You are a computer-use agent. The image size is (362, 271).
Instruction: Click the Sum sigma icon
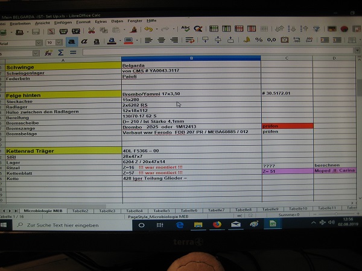click(60, 52)
